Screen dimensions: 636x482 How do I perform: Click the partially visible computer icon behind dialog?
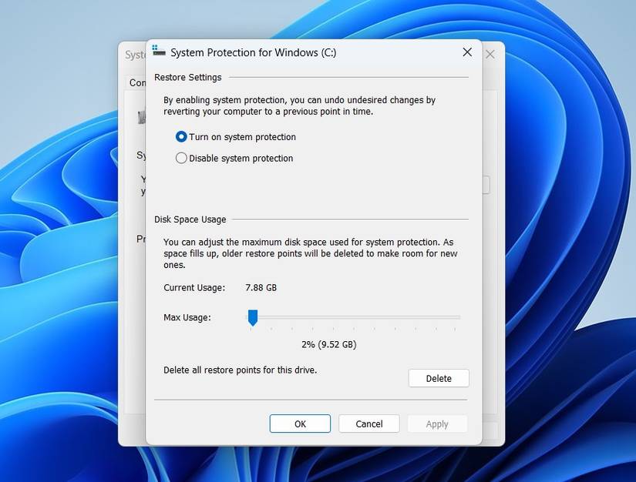(142, 117)
